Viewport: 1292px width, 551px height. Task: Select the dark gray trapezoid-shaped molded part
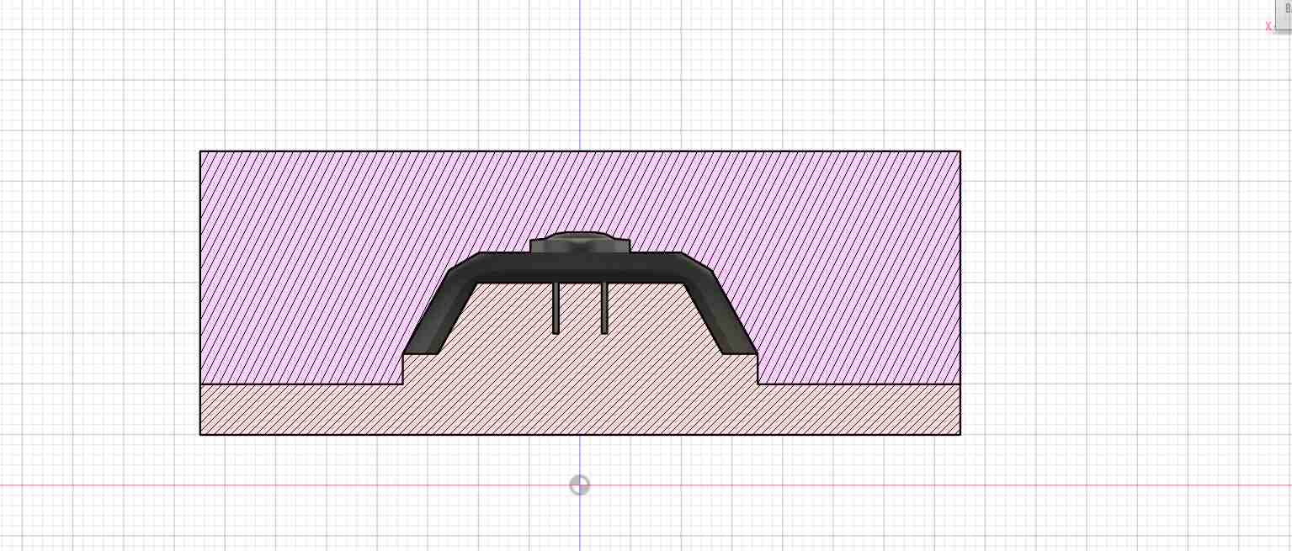click(580, 267)
